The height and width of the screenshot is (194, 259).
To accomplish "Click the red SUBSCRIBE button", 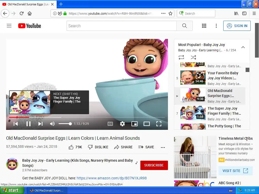I will [154, 165].
